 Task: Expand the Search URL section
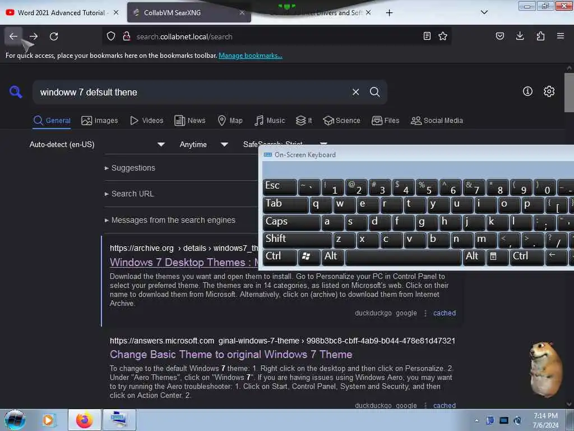coord(129,194)
